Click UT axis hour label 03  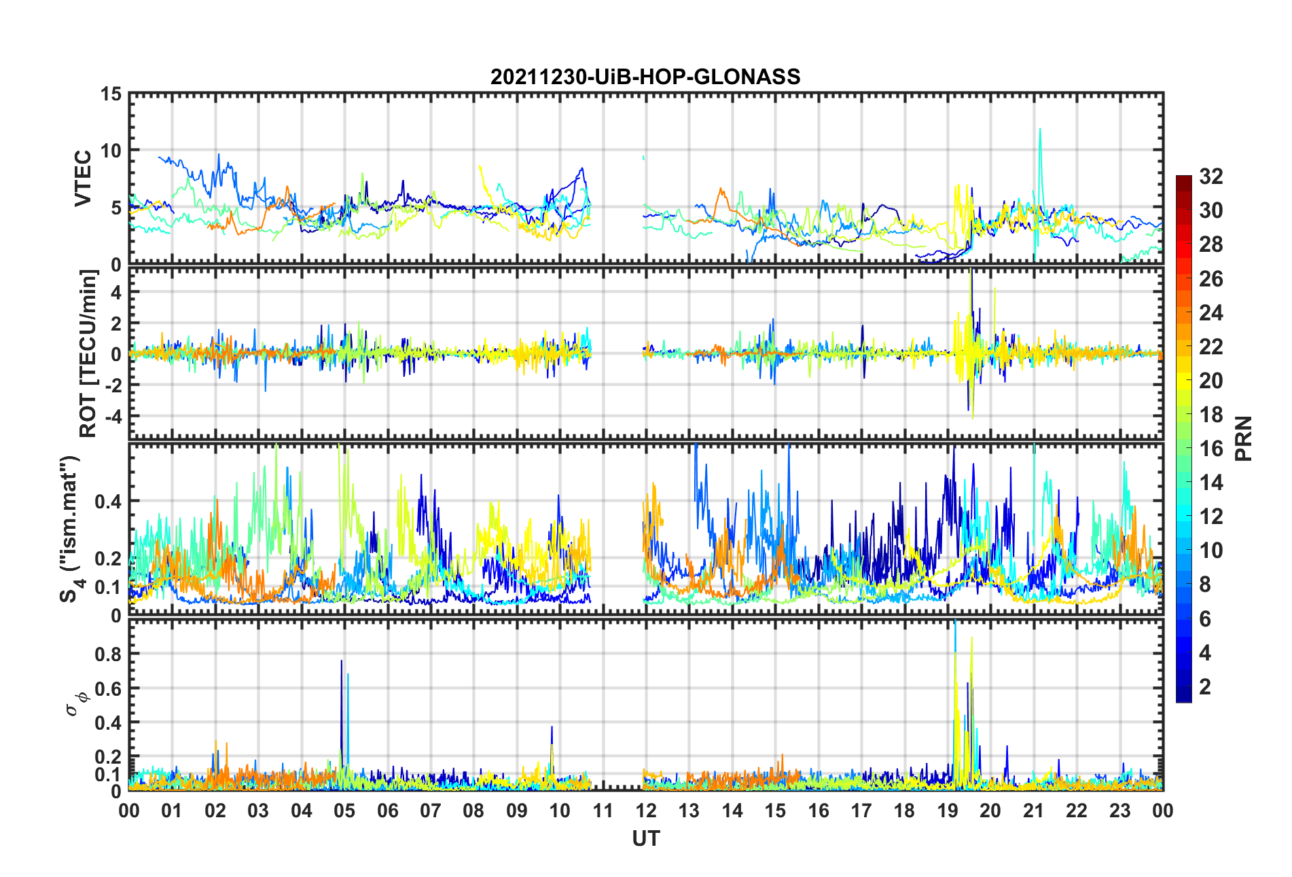coord(258,810)
